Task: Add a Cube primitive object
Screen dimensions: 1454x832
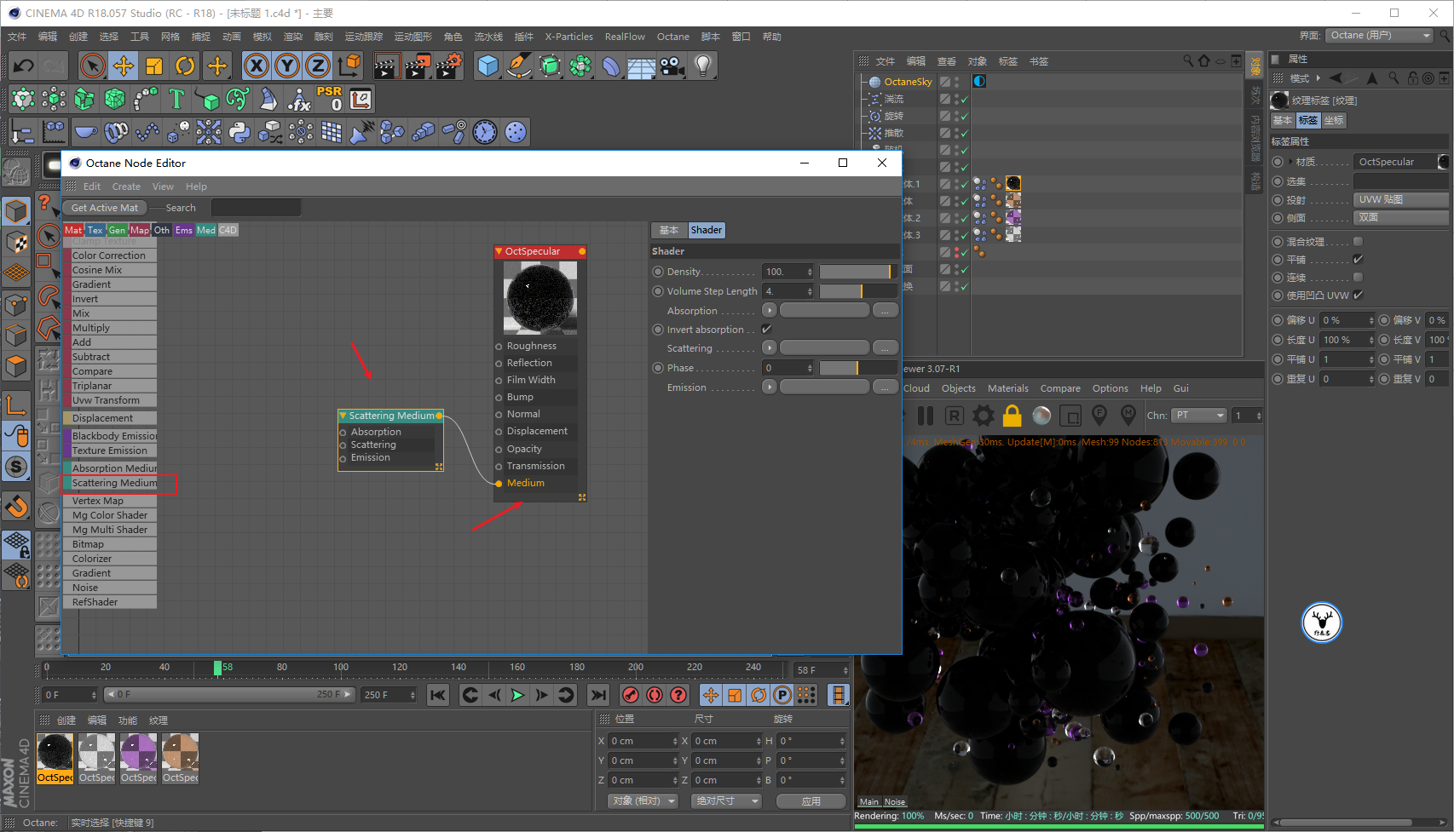Action: click(x=488, y=66)
